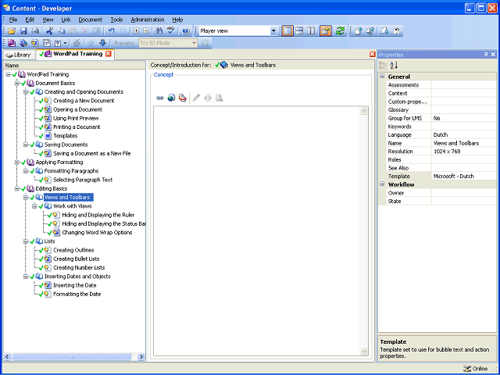Switch to the Library tab
The image size is (500, 375).
(19, 55)
